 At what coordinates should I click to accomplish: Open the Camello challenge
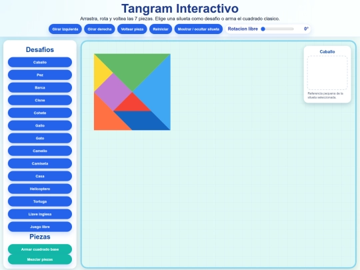(40, 151)
